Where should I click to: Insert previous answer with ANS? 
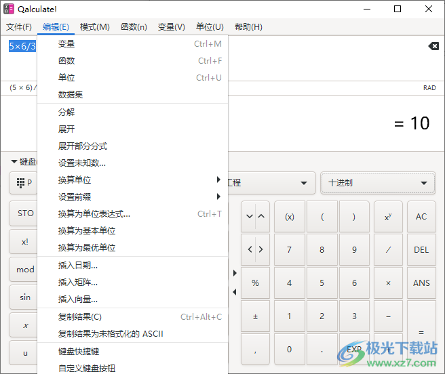[421, 283]
